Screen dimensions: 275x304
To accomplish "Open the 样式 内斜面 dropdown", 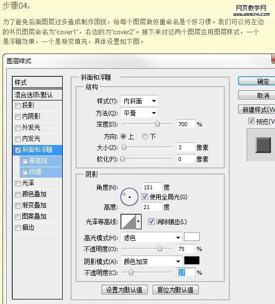I will [139, 101].
